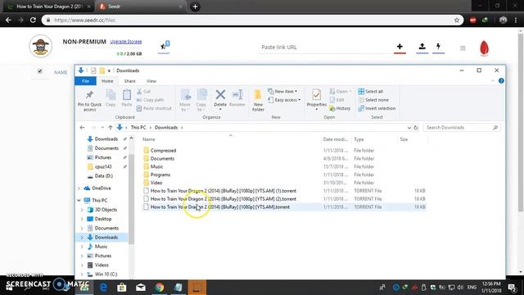
Task: Click Invert selection in ribbon
Action: tap(377, 108)
